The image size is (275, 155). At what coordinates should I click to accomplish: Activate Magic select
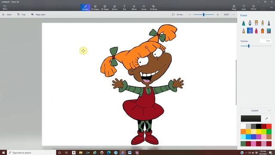pyautogui.click(x=38, y=15)
